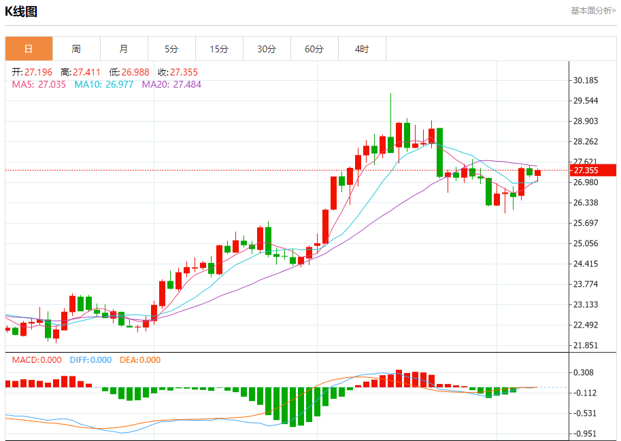Screen dimensions: 621x441
Task: Click the -0.112 MACD axis label
Action: click(x=585, y=393)
